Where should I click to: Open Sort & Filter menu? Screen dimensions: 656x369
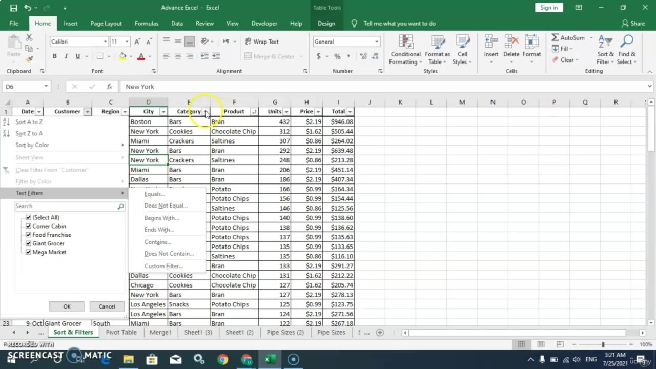[606, 50]
